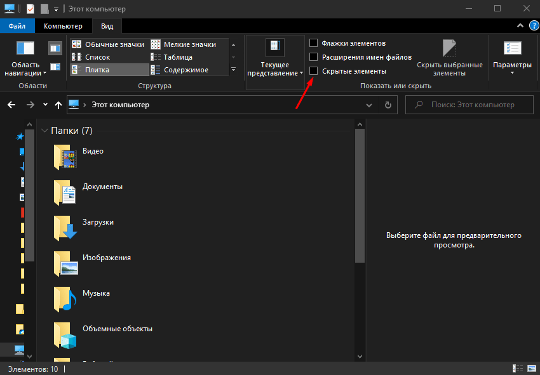Toggle the Расширения имен файлов checkbox
This screenshot has height=375, width=540.
click(x=313, y=57)
